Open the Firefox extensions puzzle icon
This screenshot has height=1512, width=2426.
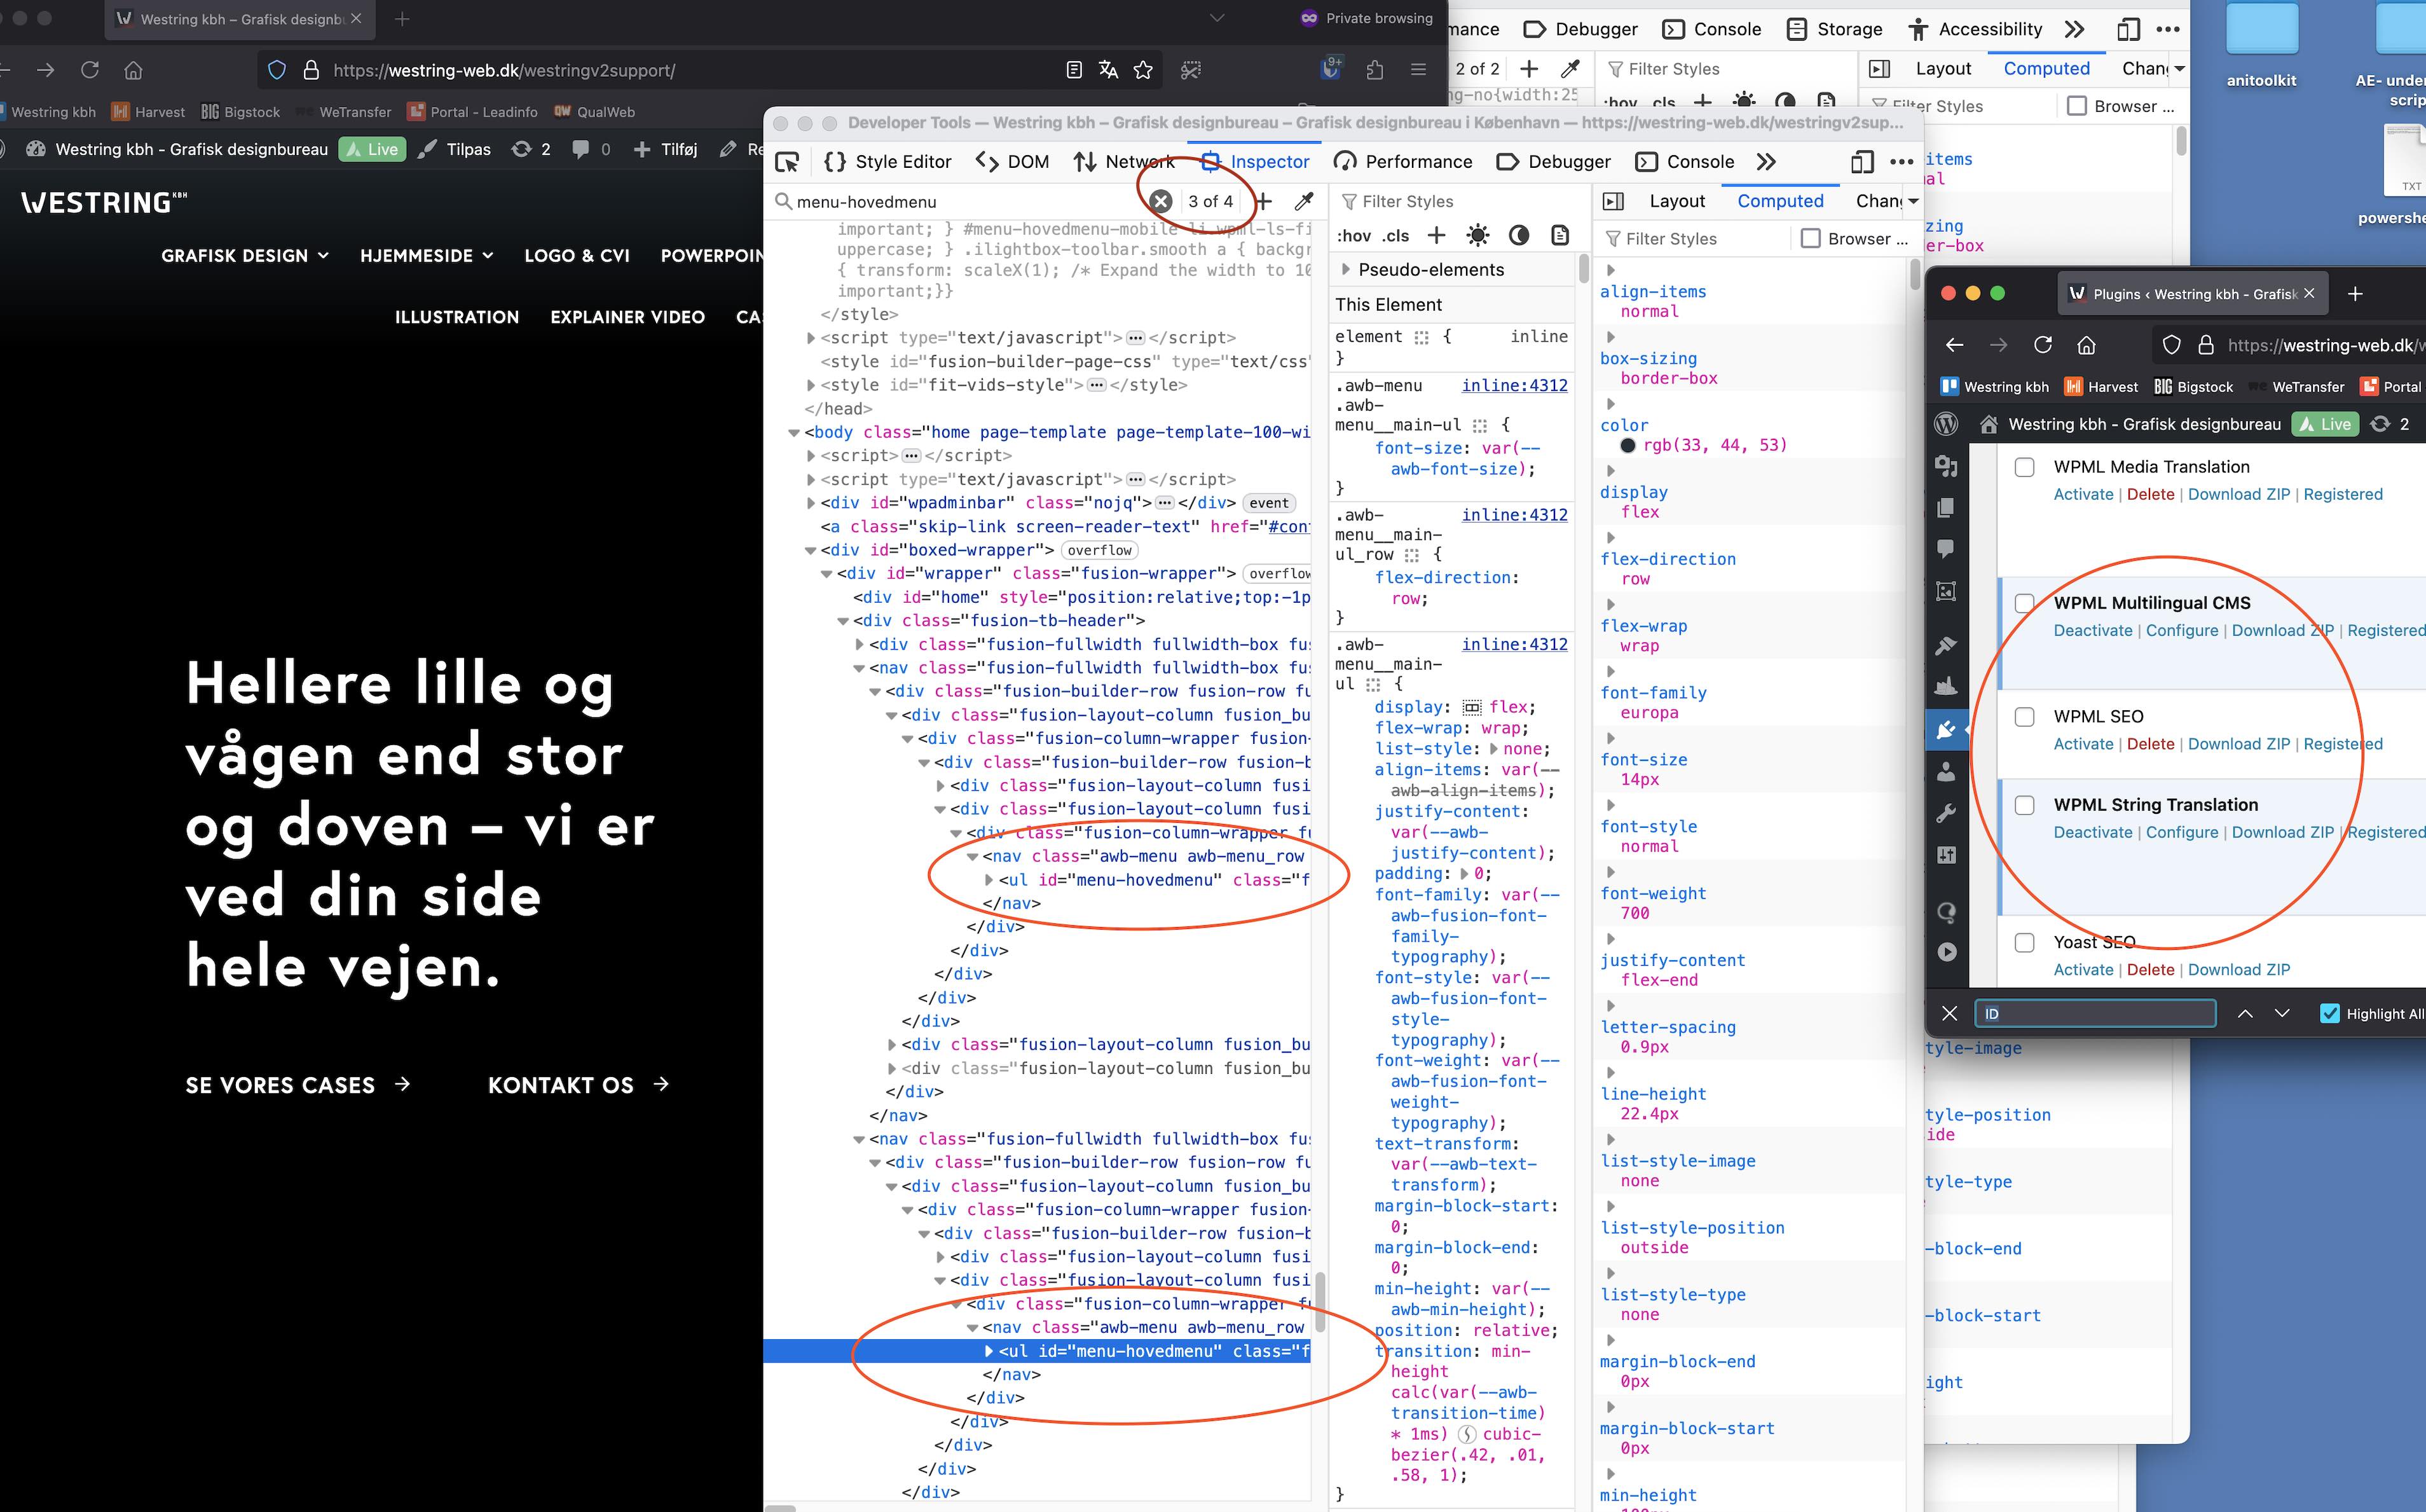pos(1376,70)
